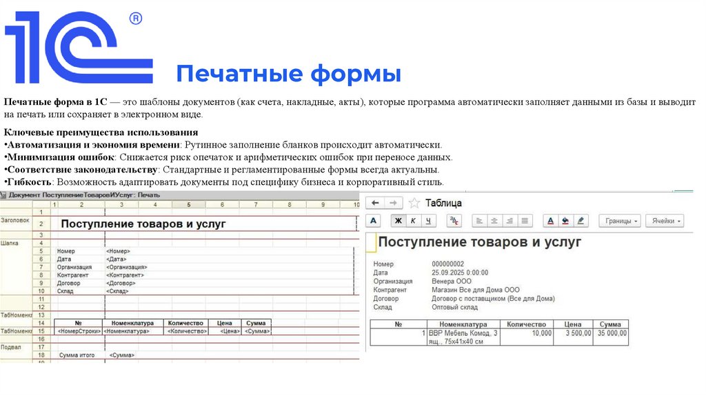Screen dimensions: 706x396
Task: Click the price cell 3 500,00
Action: click(573, 337)
